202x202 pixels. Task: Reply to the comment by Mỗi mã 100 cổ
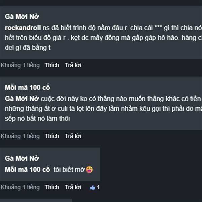[x=73, y=136]
